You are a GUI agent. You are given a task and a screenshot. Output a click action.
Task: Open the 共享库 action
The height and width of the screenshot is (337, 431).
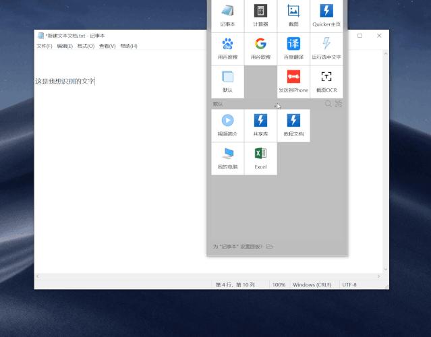[x=260, y=126]
